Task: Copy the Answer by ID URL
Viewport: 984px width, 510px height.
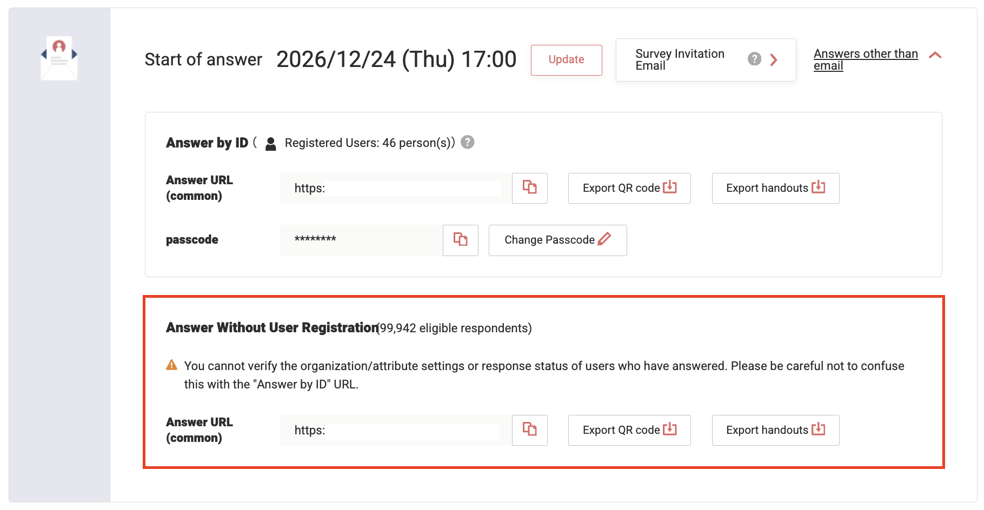Action: (529, 188)
